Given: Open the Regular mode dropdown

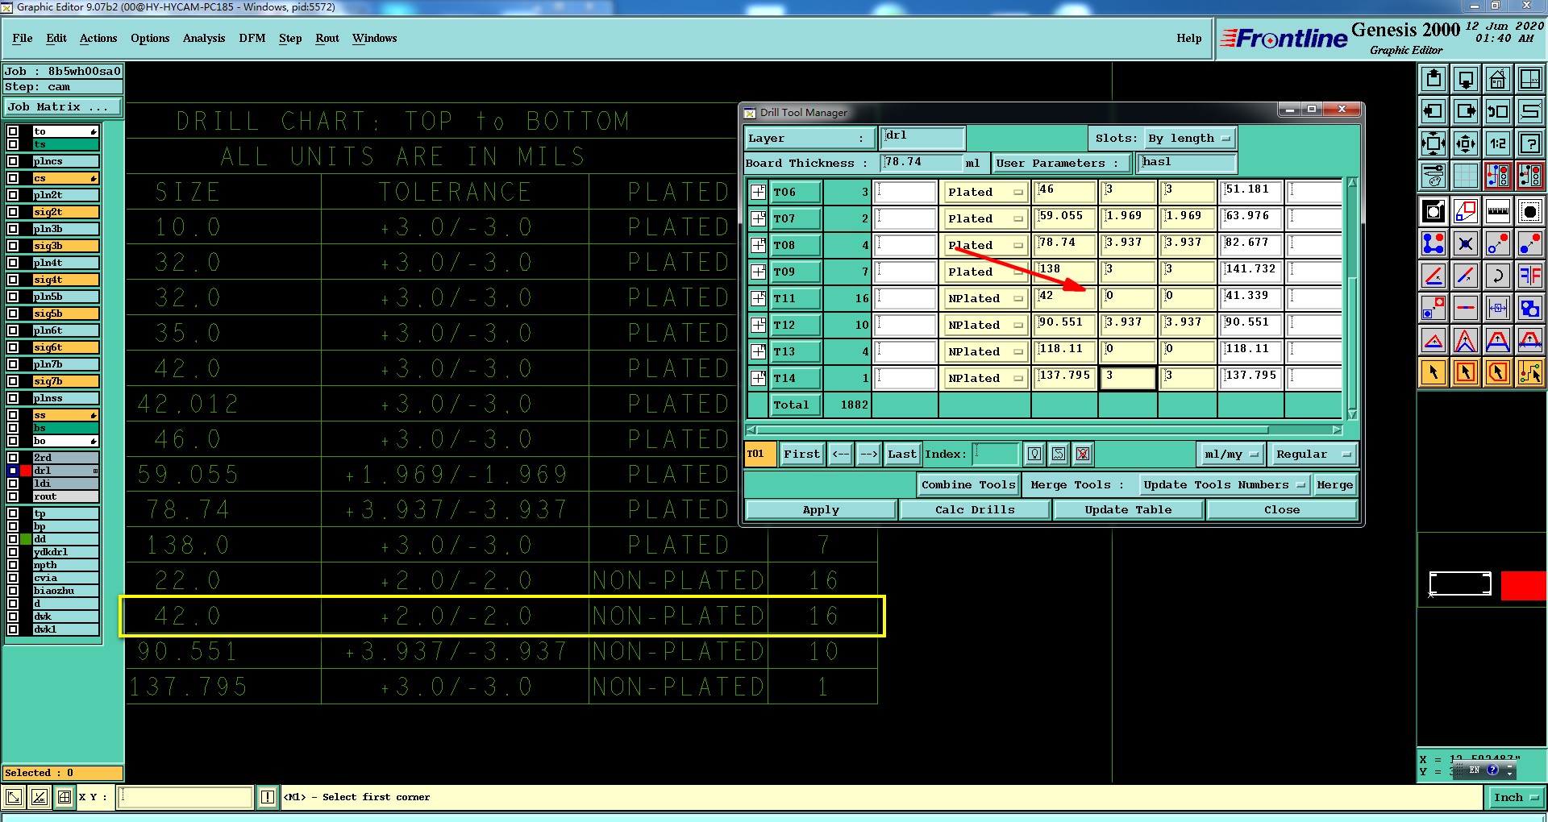Looking at the screenshot, I should (1313, 455).
